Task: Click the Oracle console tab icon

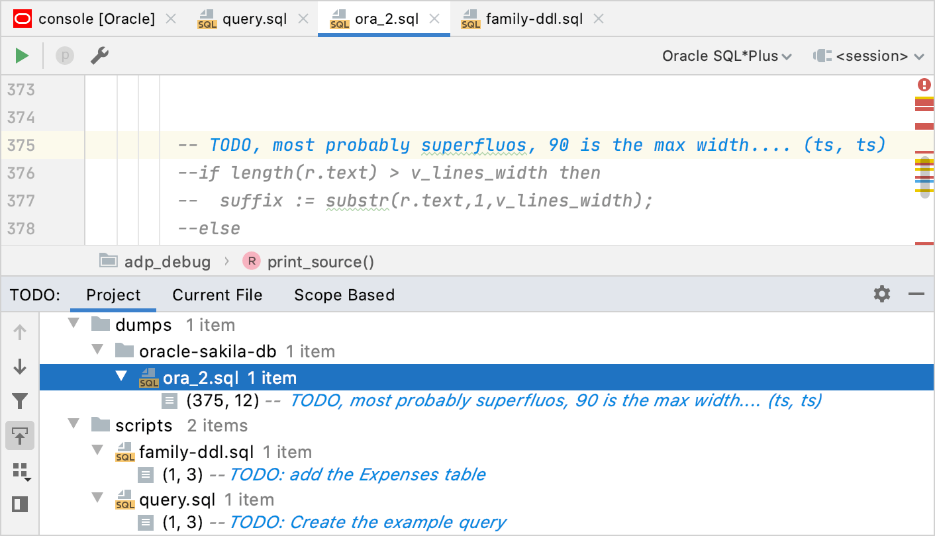Action: pos(22,19)
